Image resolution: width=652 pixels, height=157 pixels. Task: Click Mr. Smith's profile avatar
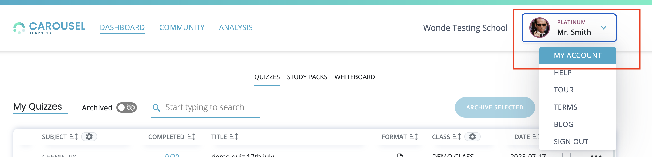click(x=539, y=28)
